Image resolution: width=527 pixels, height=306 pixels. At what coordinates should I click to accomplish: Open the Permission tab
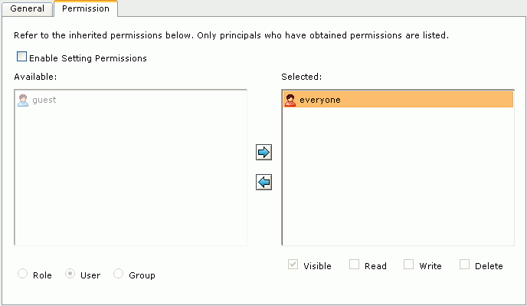86,8
